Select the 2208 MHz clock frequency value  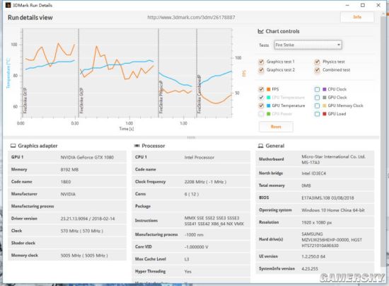pyautogui.click(x=205, y=182)
